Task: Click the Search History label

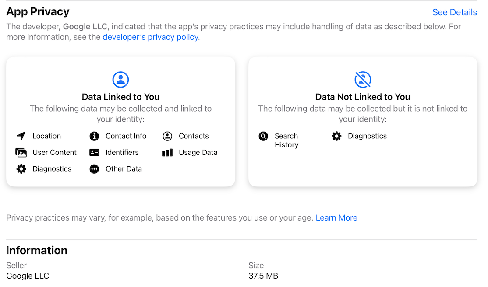Action: [x=286, y=140]
